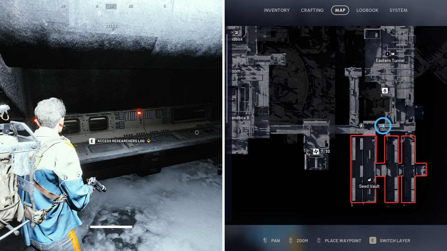The image size is (447, 251).
Task: Click the Access Researchers Log prompt
Action: pyautogui.click(x=121, y=141)
